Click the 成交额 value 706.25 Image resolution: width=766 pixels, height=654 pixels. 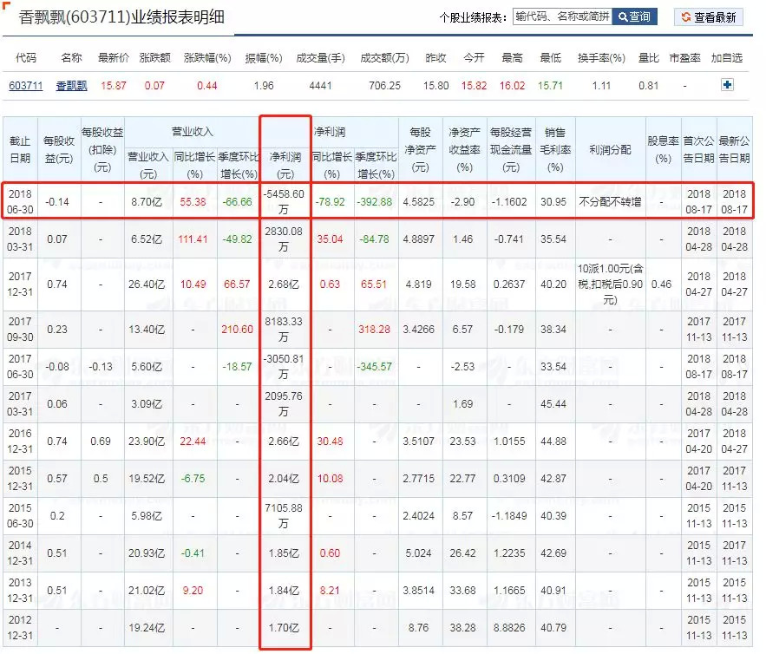[x=384, y=86]
